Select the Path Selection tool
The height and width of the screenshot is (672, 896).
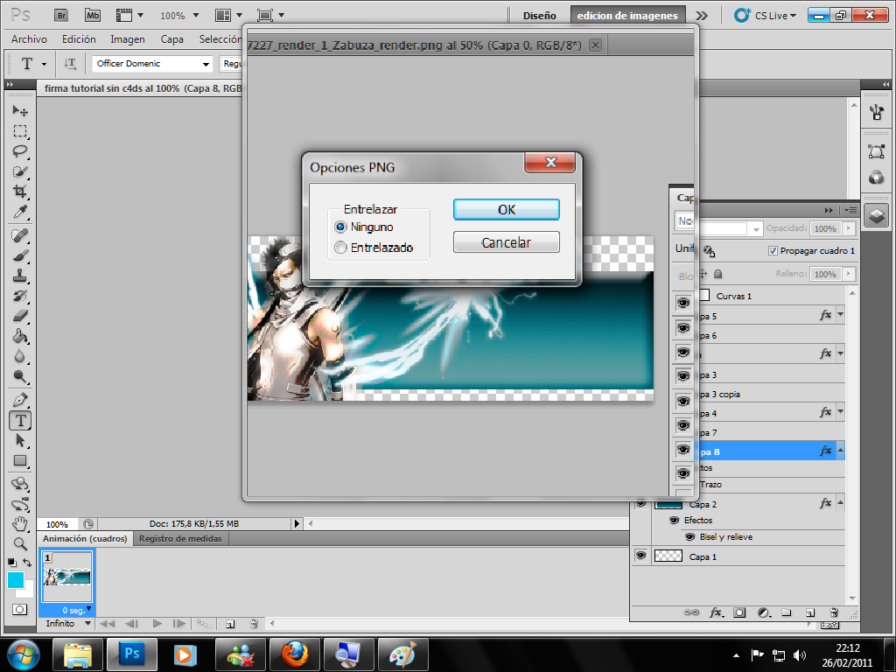pos(20,441)
